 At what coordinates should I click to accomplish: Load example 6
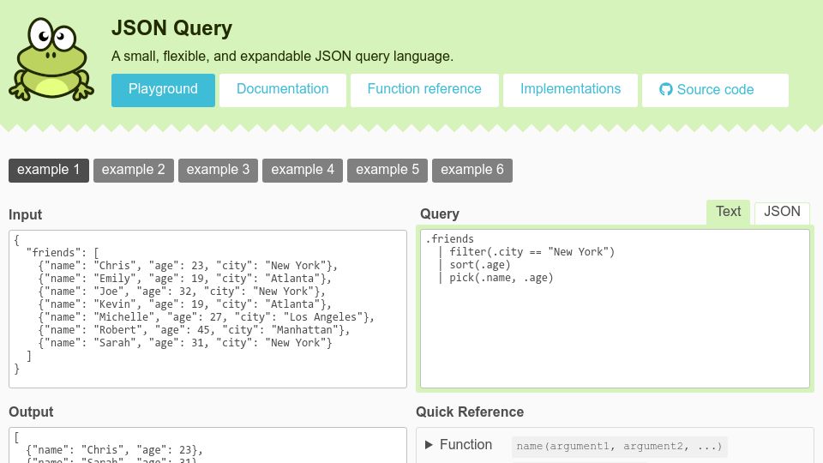point(472,170)
